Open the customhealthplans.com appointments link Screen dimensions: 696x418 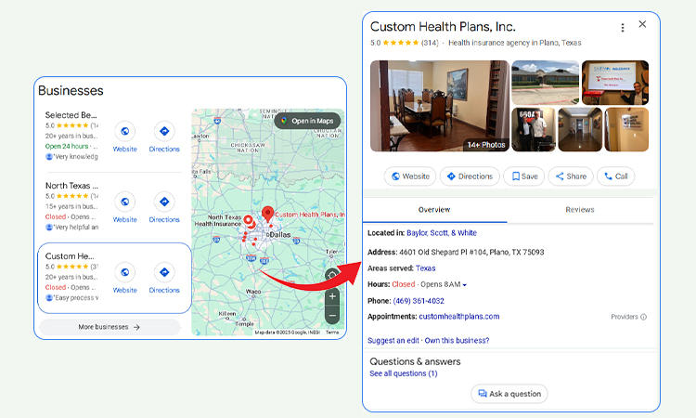(459, 316)
